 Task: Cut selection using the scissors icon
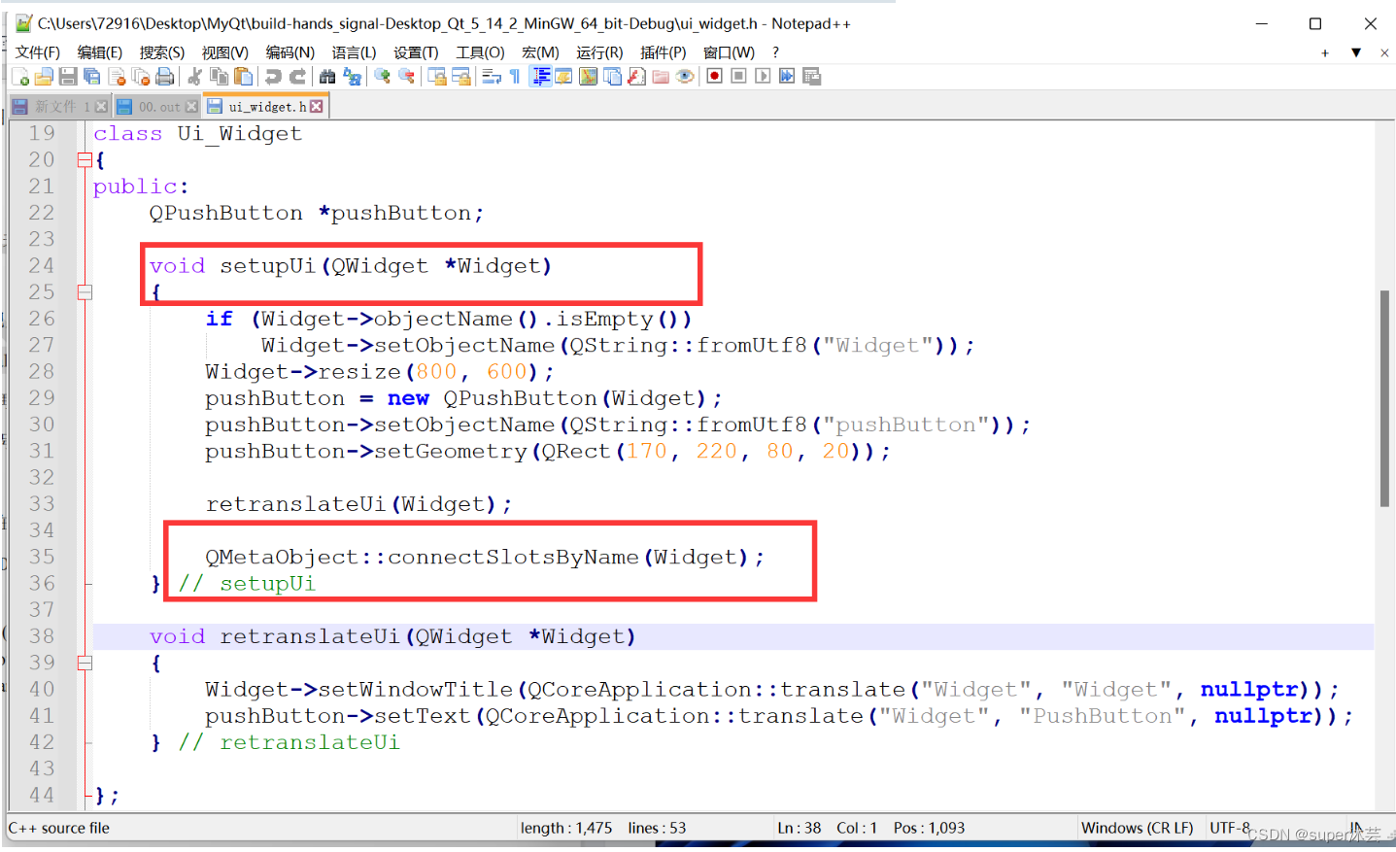click(195, 77)
